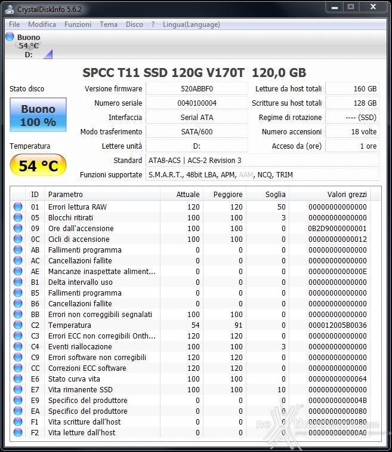The width and height of the screenshot is (392, 452).
Task: Click status orb for Ore dall'accensione
Action: [18, 228]
